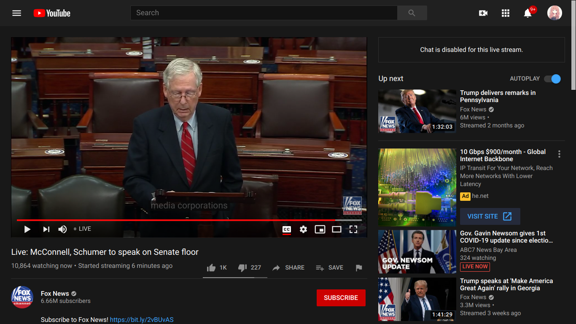
Task: Open the bit.ly subscribe link
Action: tap(142, 320)
